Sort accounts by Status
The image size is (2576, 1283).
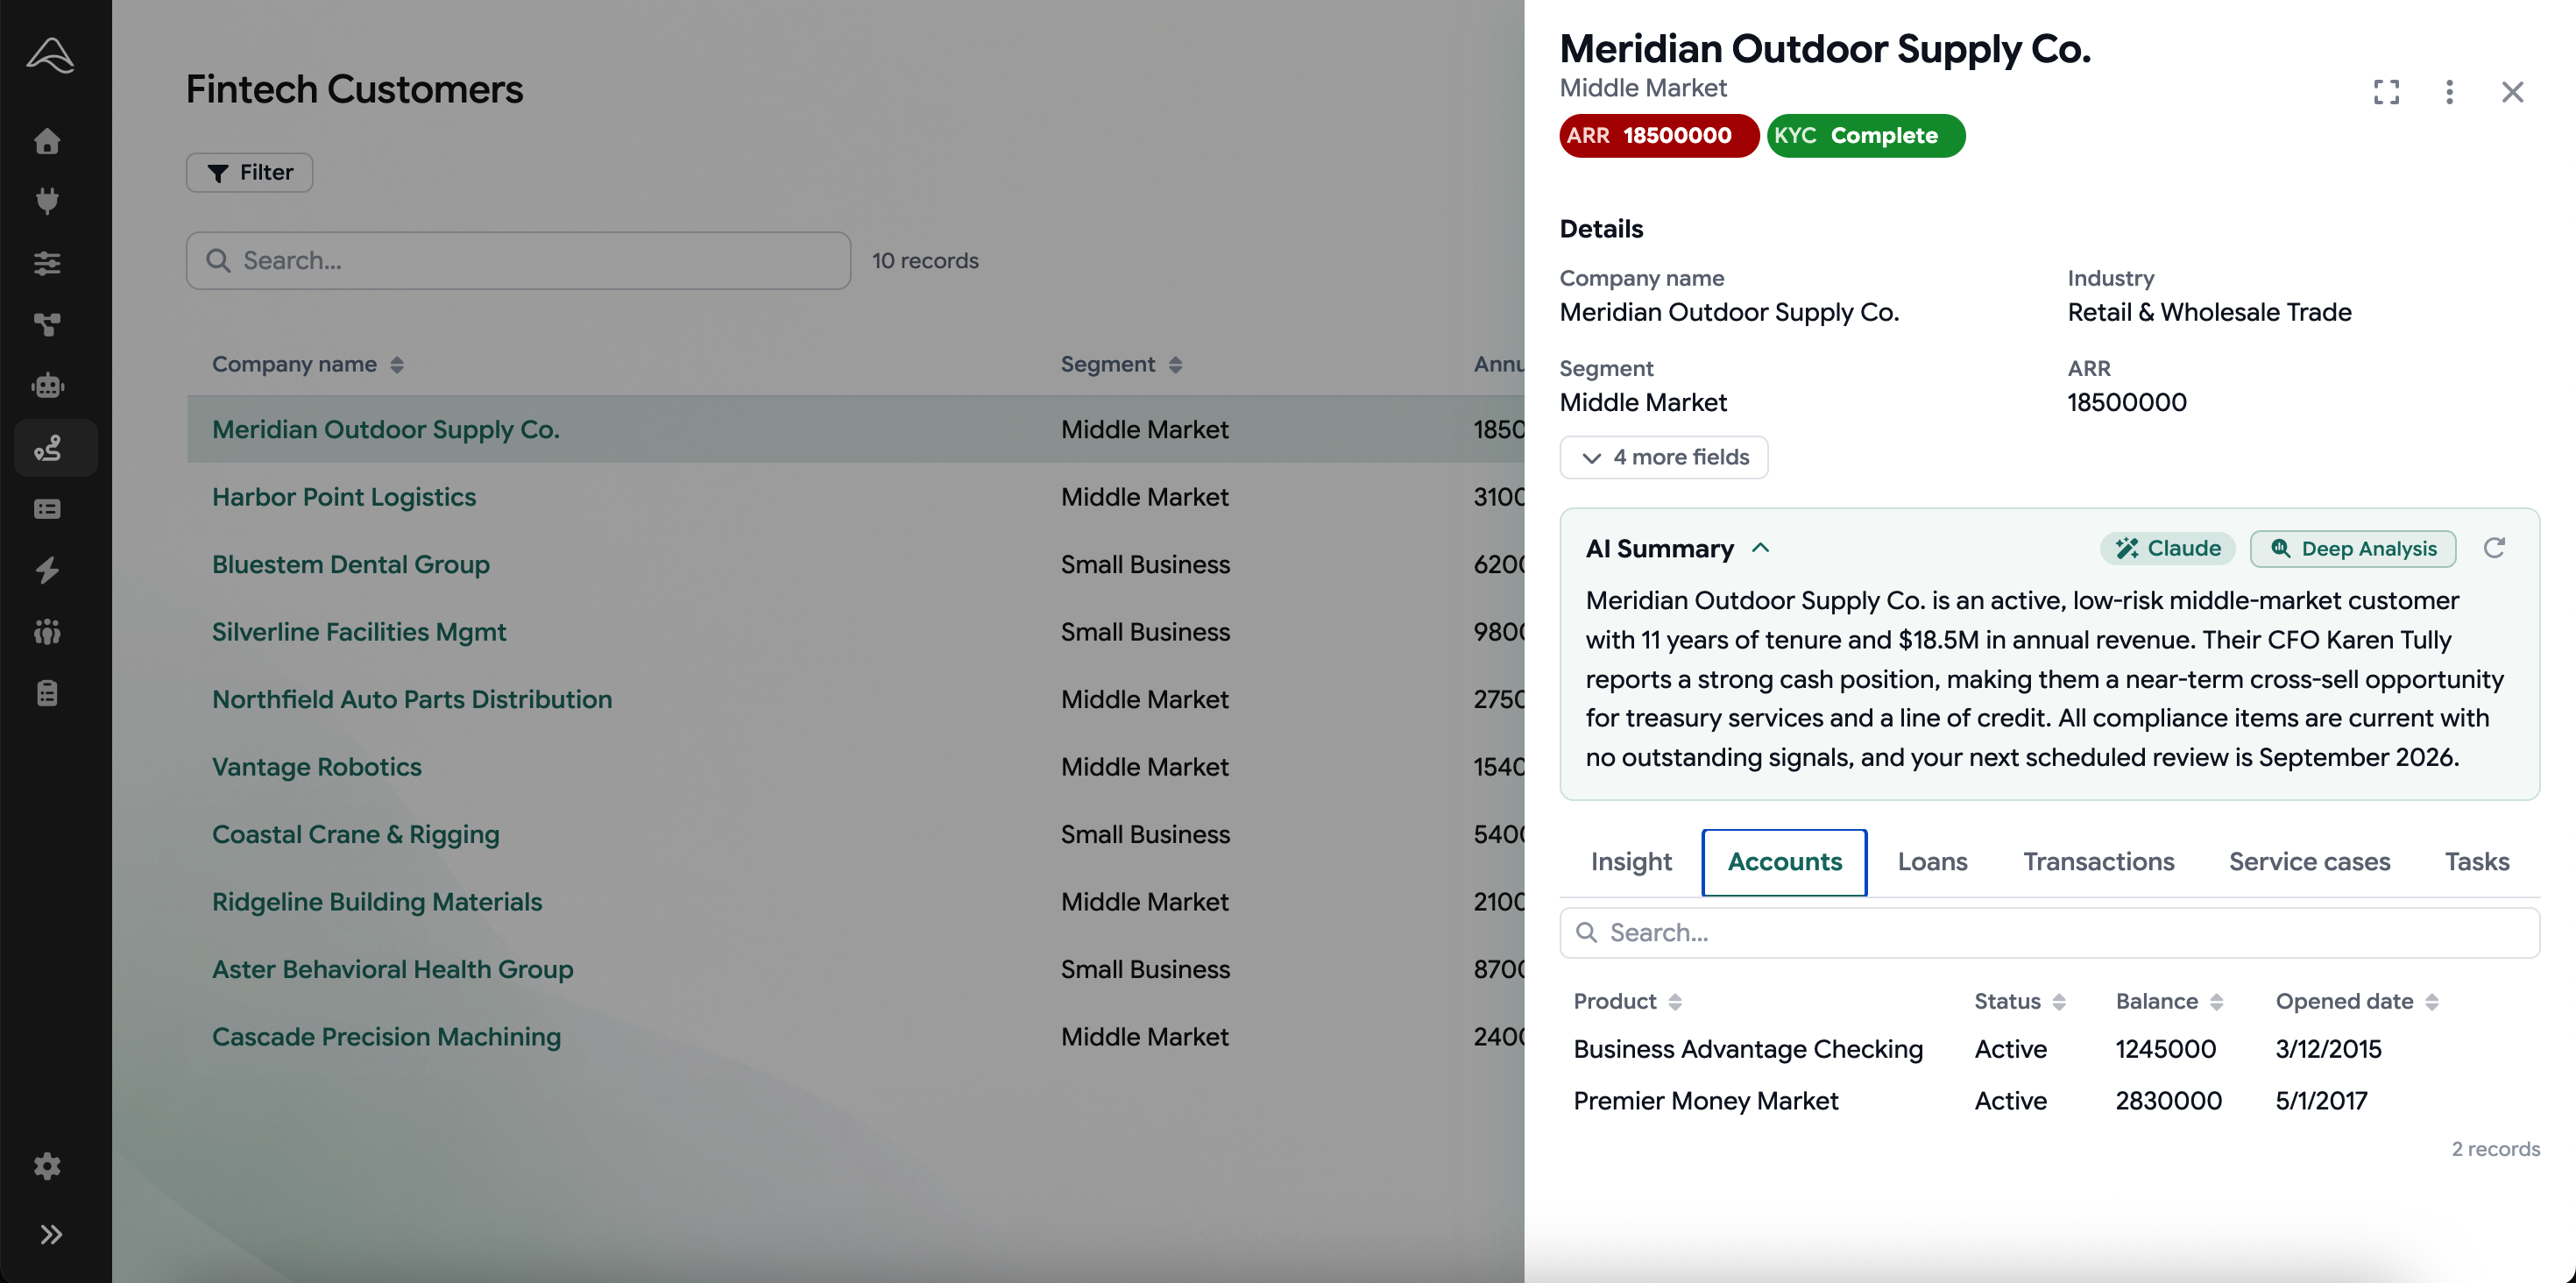tap(2019, 1002)
